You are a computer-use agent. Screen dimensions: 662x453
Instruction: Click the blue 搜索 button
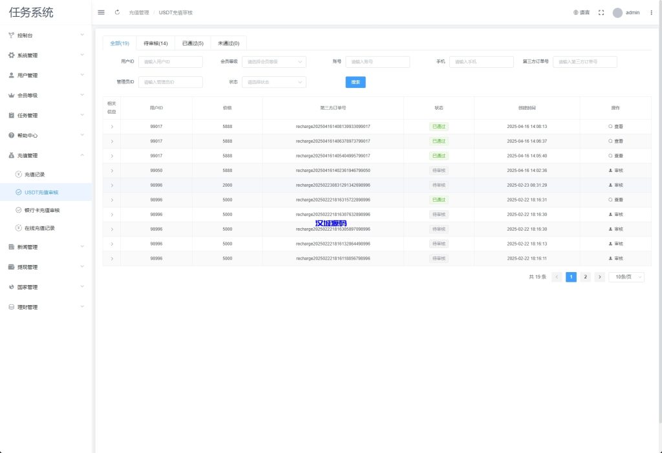[x=356, y=82]
